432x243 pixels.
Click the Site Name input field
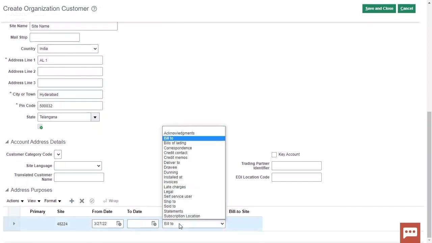[74, 26]
